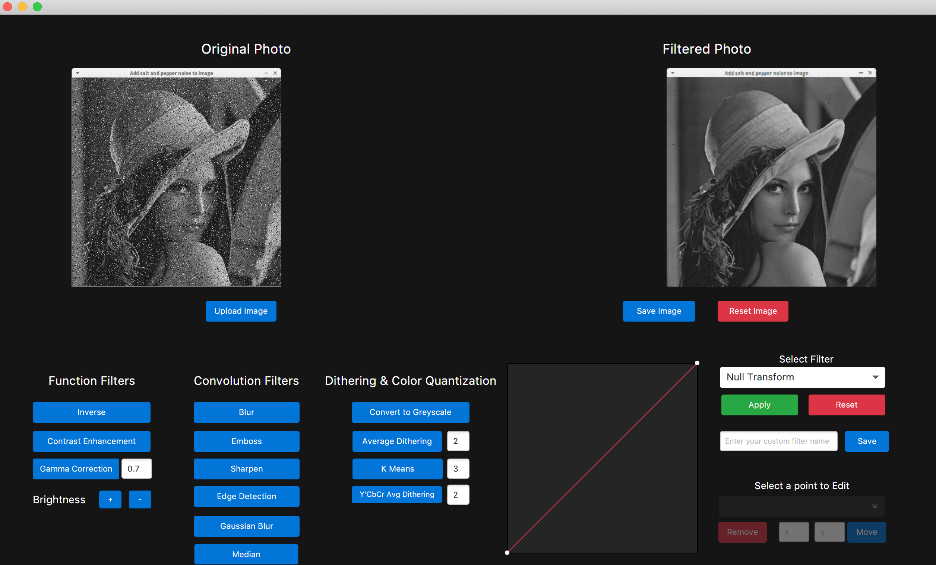936x565 pixels.
Task: Click the brightness plus button
Action: click(x=110, y=499)
